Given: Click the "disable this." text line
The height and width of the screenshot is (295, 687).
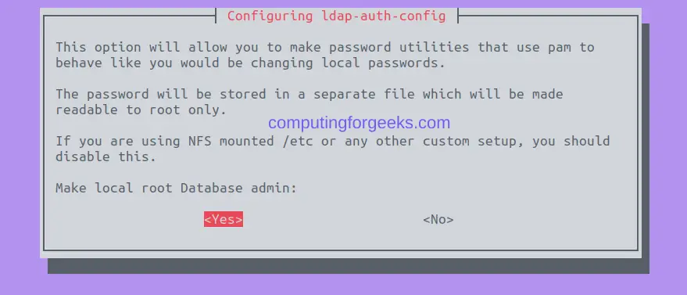Looking at the screenshot, I should coord(106,156).
